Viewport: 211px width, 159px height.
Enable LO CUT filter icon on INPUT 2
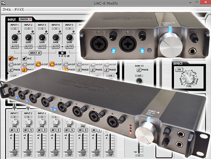click(x=24, y=64)
